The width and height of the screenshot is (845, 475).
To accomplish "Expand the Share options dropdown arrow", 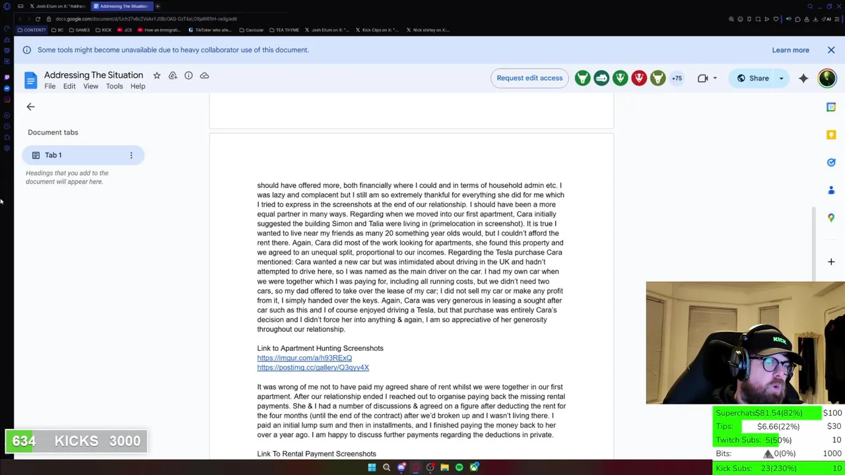I will 781,79.
